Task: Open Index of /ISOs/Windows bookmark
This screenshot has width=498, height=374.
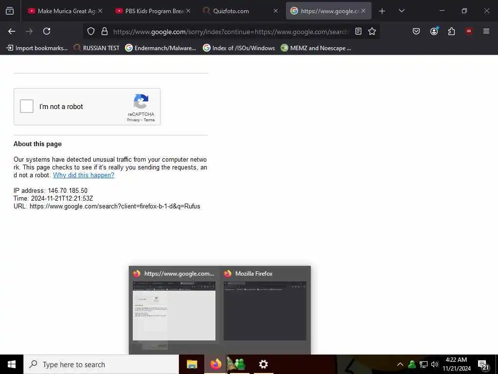Action: 239,48
